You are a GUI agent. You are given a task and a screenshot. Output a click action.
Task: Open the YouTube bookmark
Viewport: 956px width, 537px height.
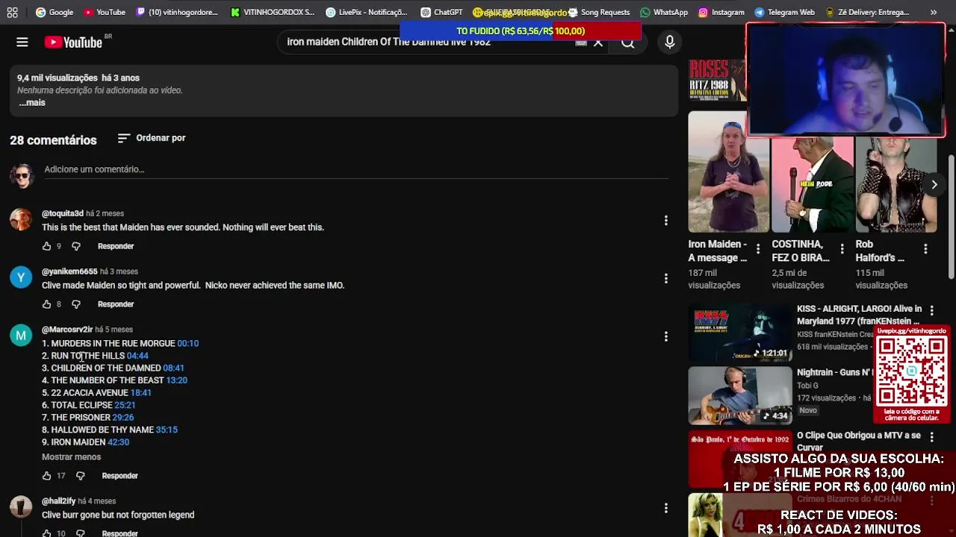(105, 12)
